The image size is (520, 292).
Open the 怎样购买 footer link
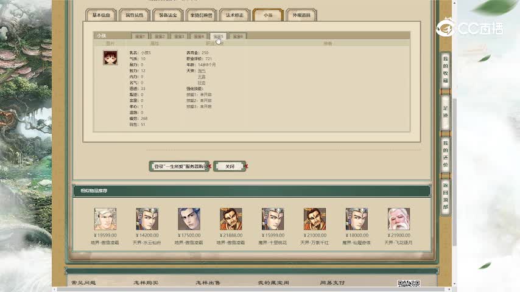pyautogui.click(x=146, y=283)
